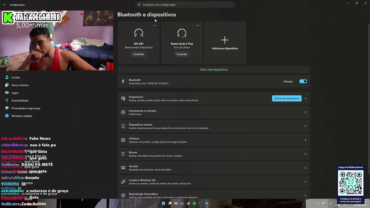This screenshot has height=208, width=370.
Task: Click the camera icon for Câmeras
Action: [123, 140]
